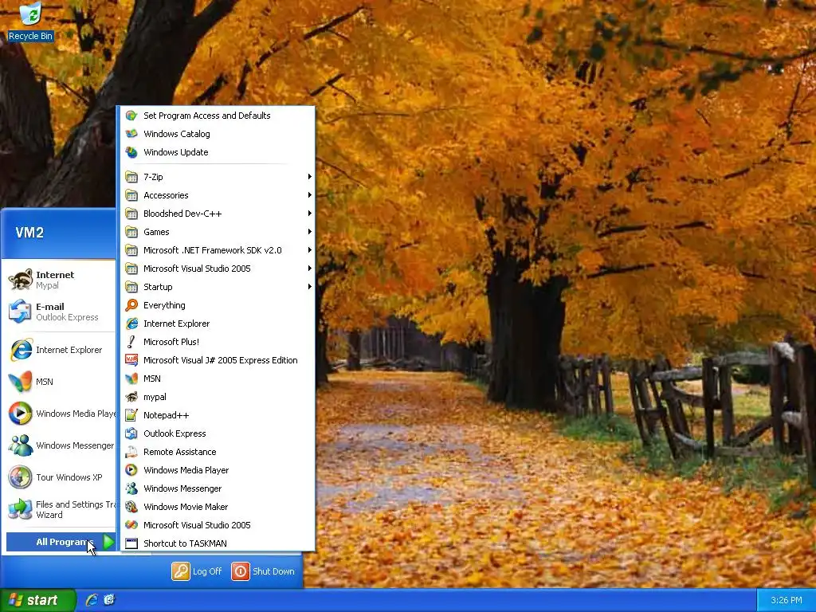
Task: Click "Set Program Access and Defaults" text
Action: coord(207,116)
